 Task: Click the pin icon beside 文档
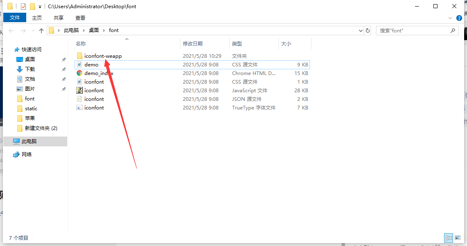click(64, 79)
